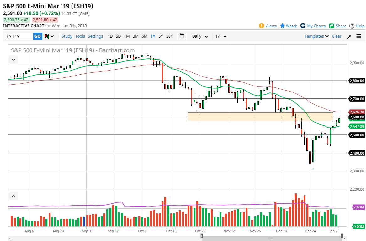
Task: Collapse the volume panel with its chevron
Action: click(13, 196)
